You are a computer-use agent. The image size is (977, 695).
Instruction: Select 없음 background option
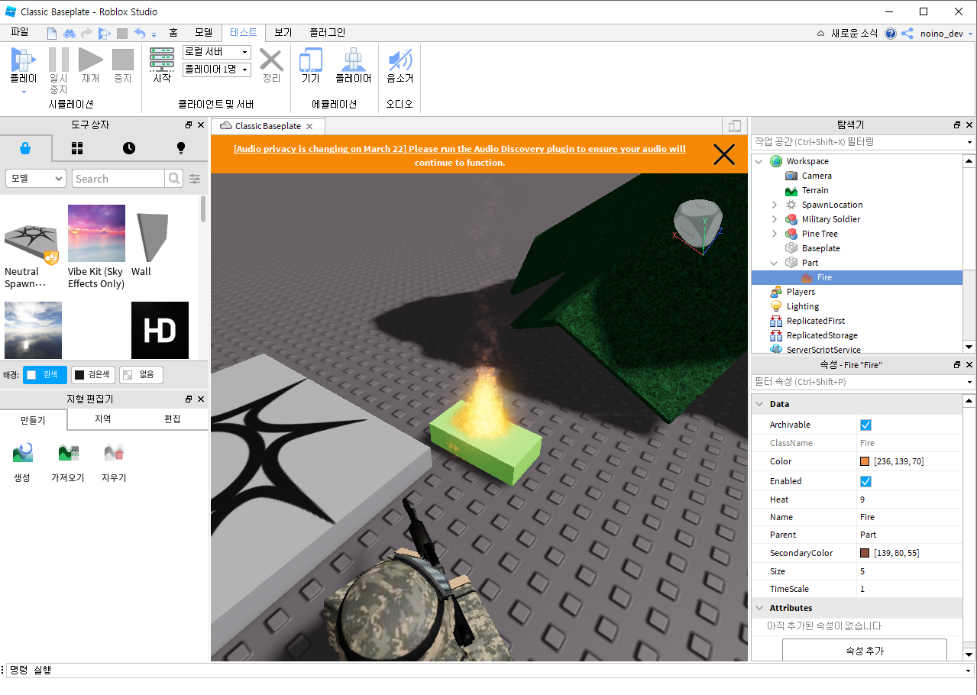point(141,375)
